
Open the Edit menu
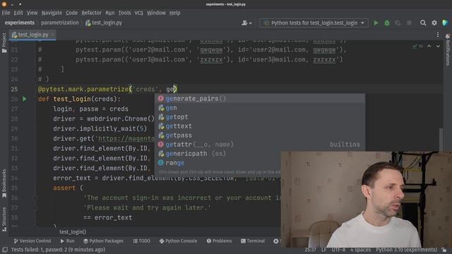(18, 13)
